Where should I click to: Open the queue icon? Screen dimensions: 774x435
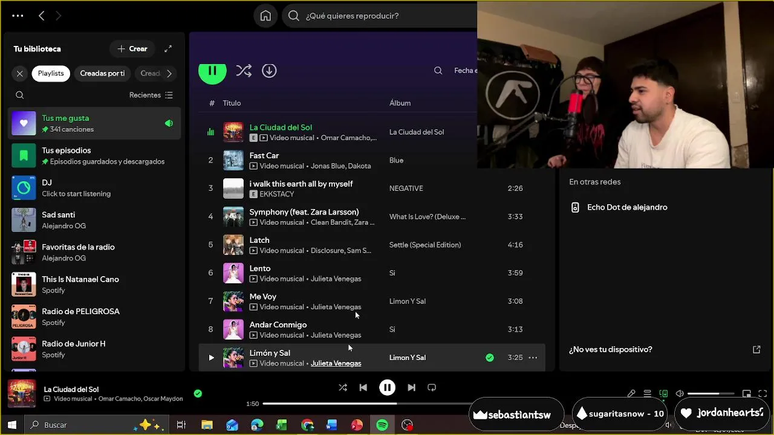(x=647, y=394)
